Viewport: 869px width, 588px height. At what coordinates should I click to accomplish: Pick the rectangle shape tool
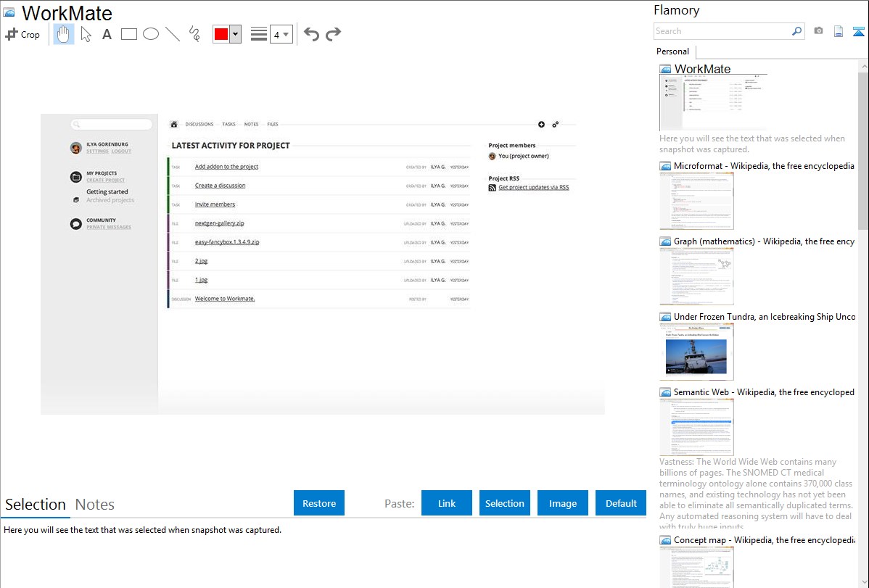(x=129, y=34)
